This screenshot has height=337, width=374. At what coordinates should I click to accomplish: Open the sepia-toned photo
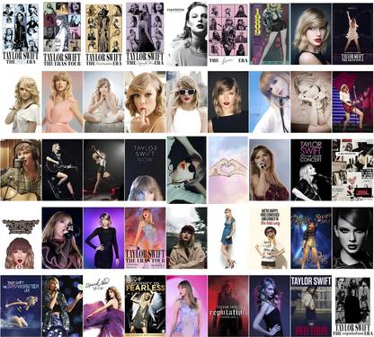pos(311,102)
